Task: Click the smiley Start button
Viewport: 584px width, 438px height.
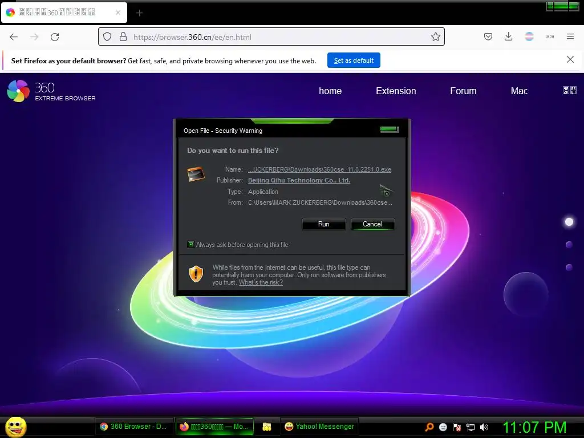Action: [x=15, y=427]
